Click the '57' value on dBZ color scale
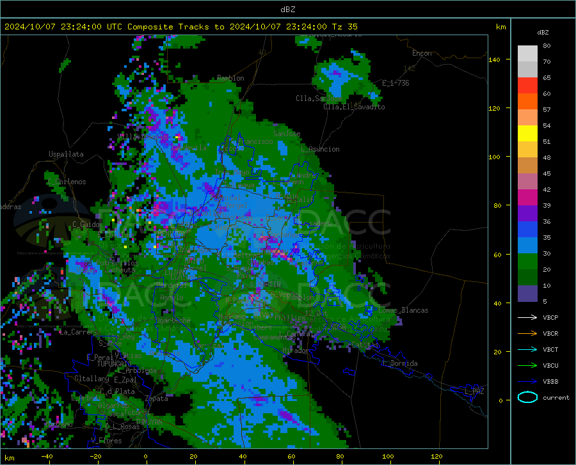Viewport: 576px width, 465px height. click(547, 109)
